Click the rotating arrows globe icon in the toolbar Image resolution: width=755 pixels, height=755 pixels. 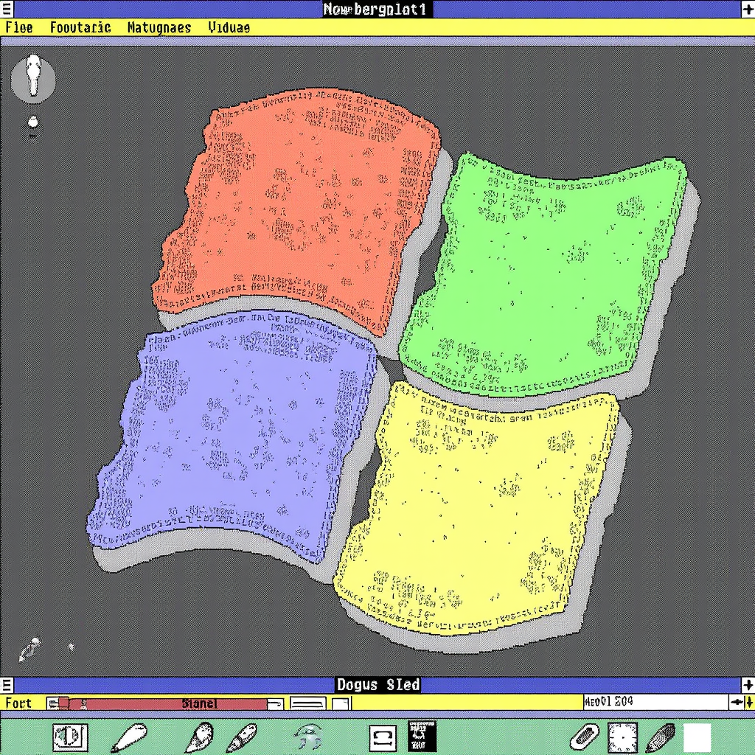click(x=309, y=737)
